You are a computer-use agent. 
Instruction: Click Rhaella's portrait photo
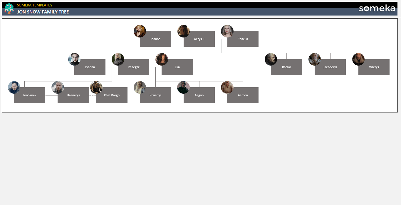click(x=227, y=31)
